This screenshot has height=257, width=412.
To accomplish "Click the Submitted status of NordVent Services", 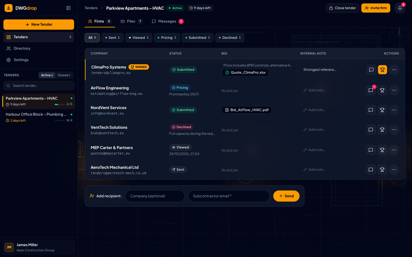I will [x=183, y=110].
